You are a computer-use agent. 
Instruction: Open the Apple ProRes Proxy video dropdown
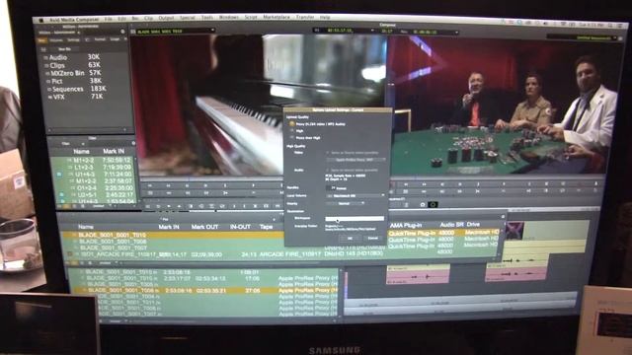[x=355, y=160]
